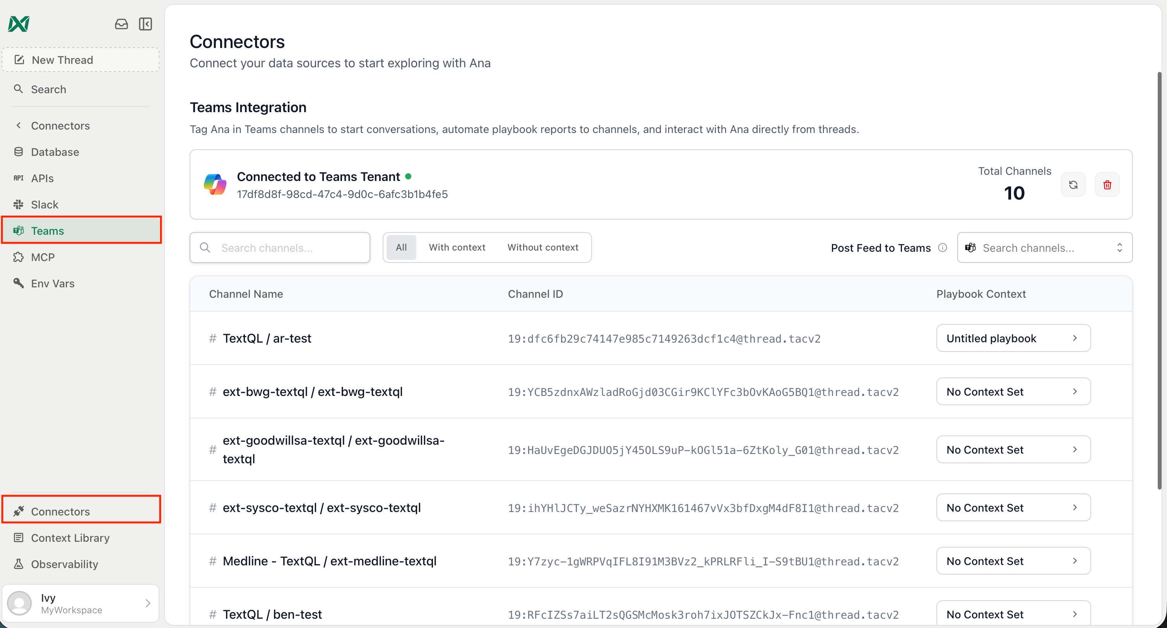Click the Slack logo icon
This screenshot has width=1167, height=628.
point(19,204)
